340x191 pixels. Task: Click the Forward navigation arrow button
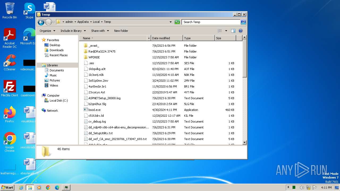(48, 22)
